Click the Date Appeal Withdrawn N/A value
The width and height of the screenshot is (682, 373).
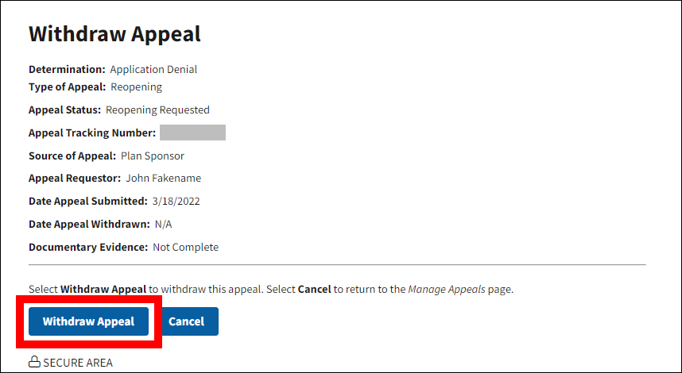click(x=164, y=224)
